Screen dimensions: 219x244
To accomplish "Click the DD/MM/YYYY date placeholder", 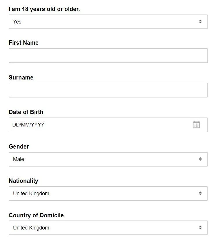I will tap(28, 125).
